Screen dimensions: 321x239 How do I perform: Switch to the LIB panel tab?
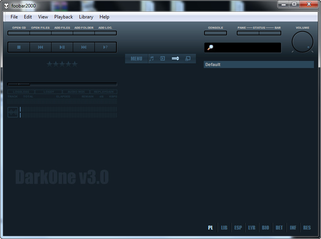click(x=224, y=228)
